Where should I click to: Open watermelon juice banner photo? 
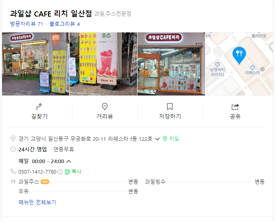point(103,64)
